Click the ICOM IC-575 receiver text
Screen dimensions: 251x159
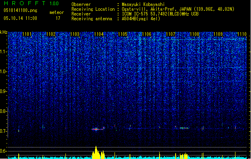(x=160, y=14)
